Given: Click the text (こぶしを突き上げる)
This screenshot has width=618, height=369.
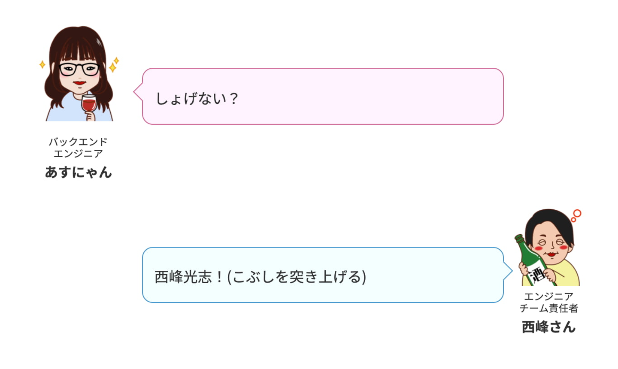Looking at the screenshot, I should pyautogui.click(x=297, y=277).
